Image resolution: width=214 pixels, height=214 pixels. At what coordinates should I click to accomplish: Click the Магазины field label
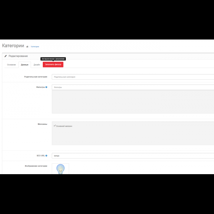coord(42,124)
